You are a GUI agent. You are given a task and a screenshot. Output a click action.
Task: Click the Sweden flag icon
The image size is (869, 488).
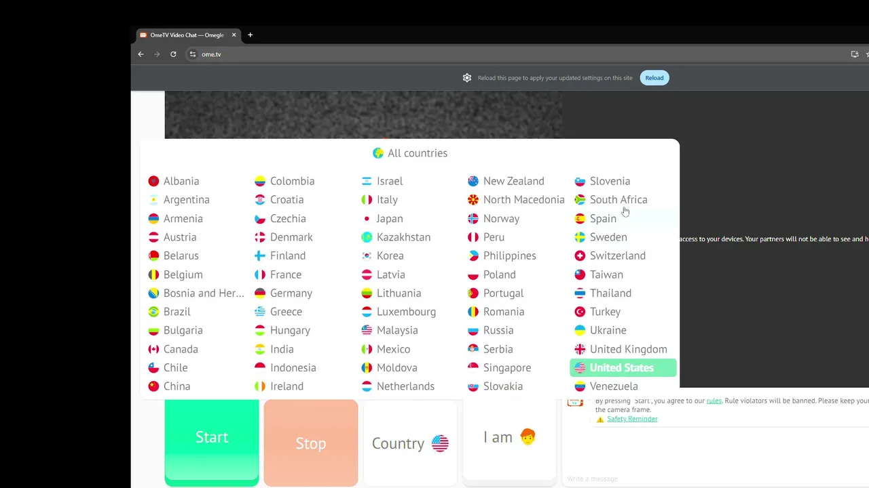click(x=580, y=237)
